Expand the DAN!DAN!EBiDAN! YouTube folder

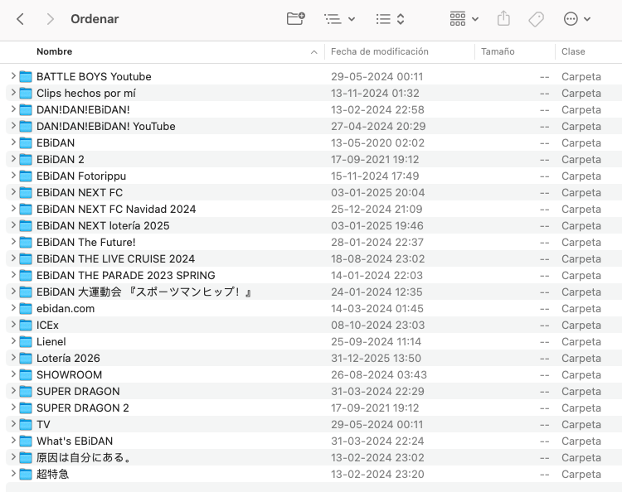(13, 126)
